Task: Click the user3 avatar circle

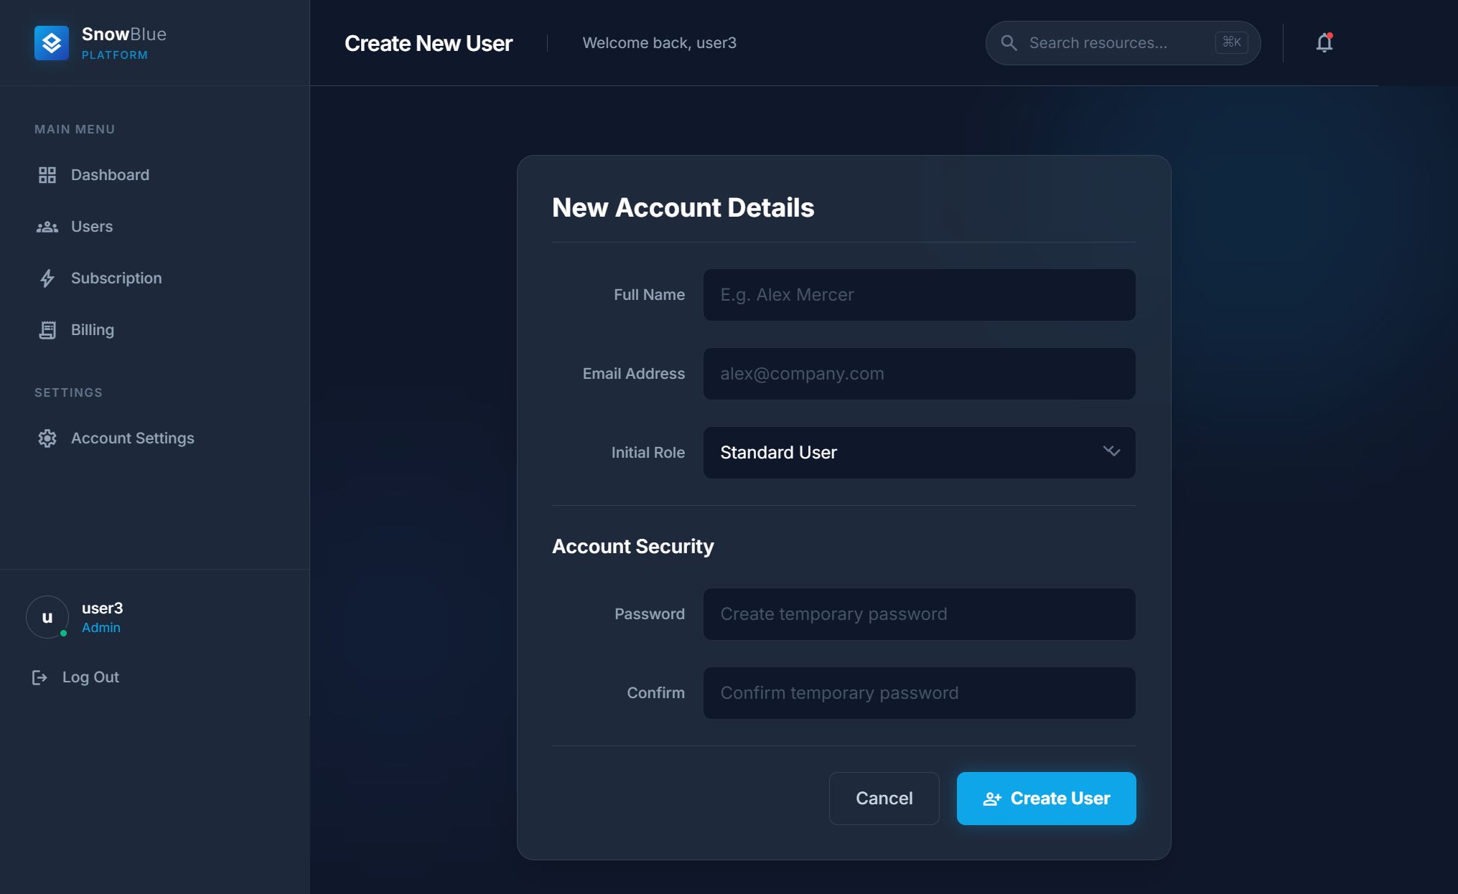Action: coord(47,617)
